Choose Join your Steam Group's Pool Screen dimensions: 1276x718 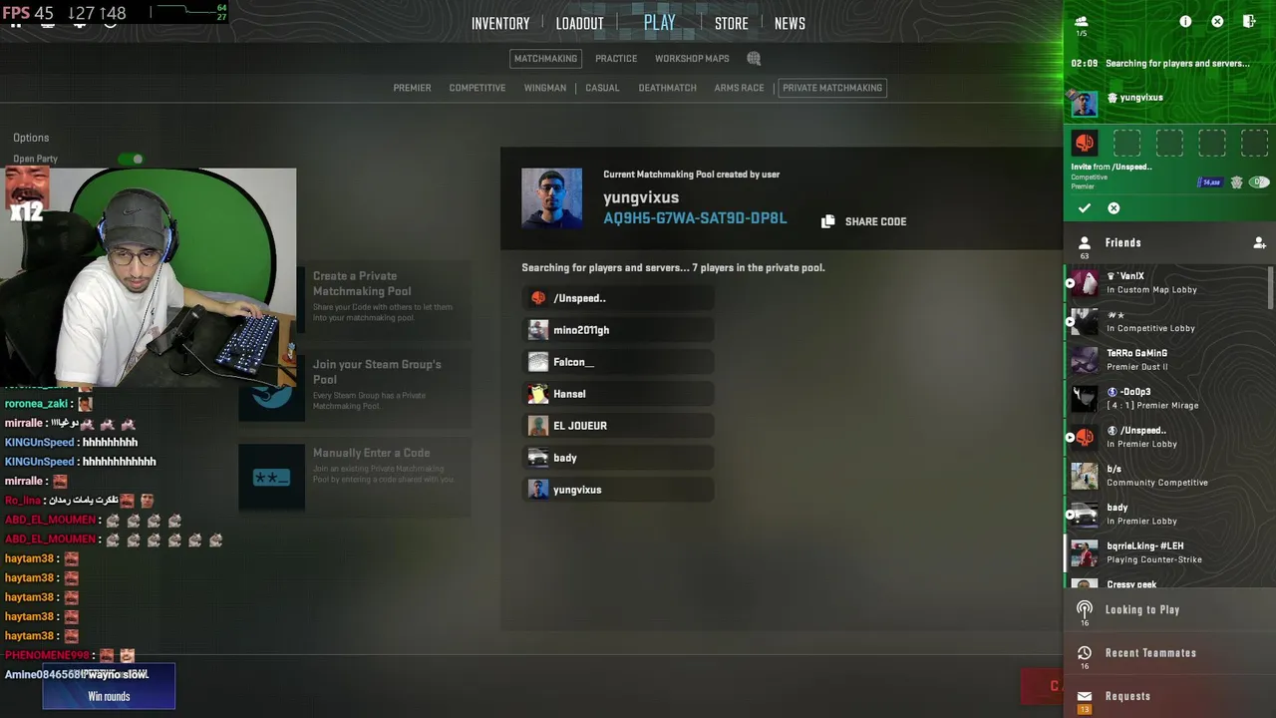point(355,386)
